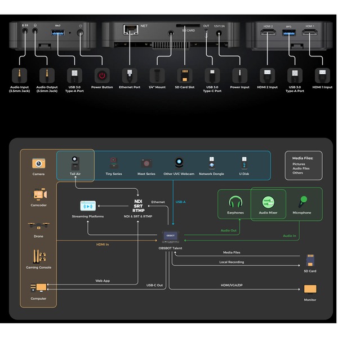The width and height of the screenshot is (338, 338).
Task: Click the 'USB-A' connection label
Action: coord(180,202)
